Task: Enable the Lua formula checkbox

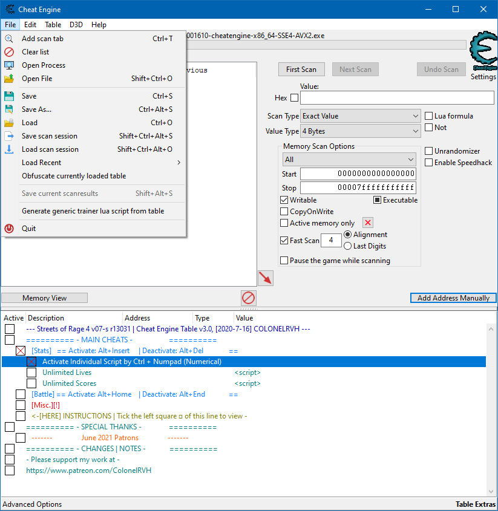Action: (x=429, y=116)
